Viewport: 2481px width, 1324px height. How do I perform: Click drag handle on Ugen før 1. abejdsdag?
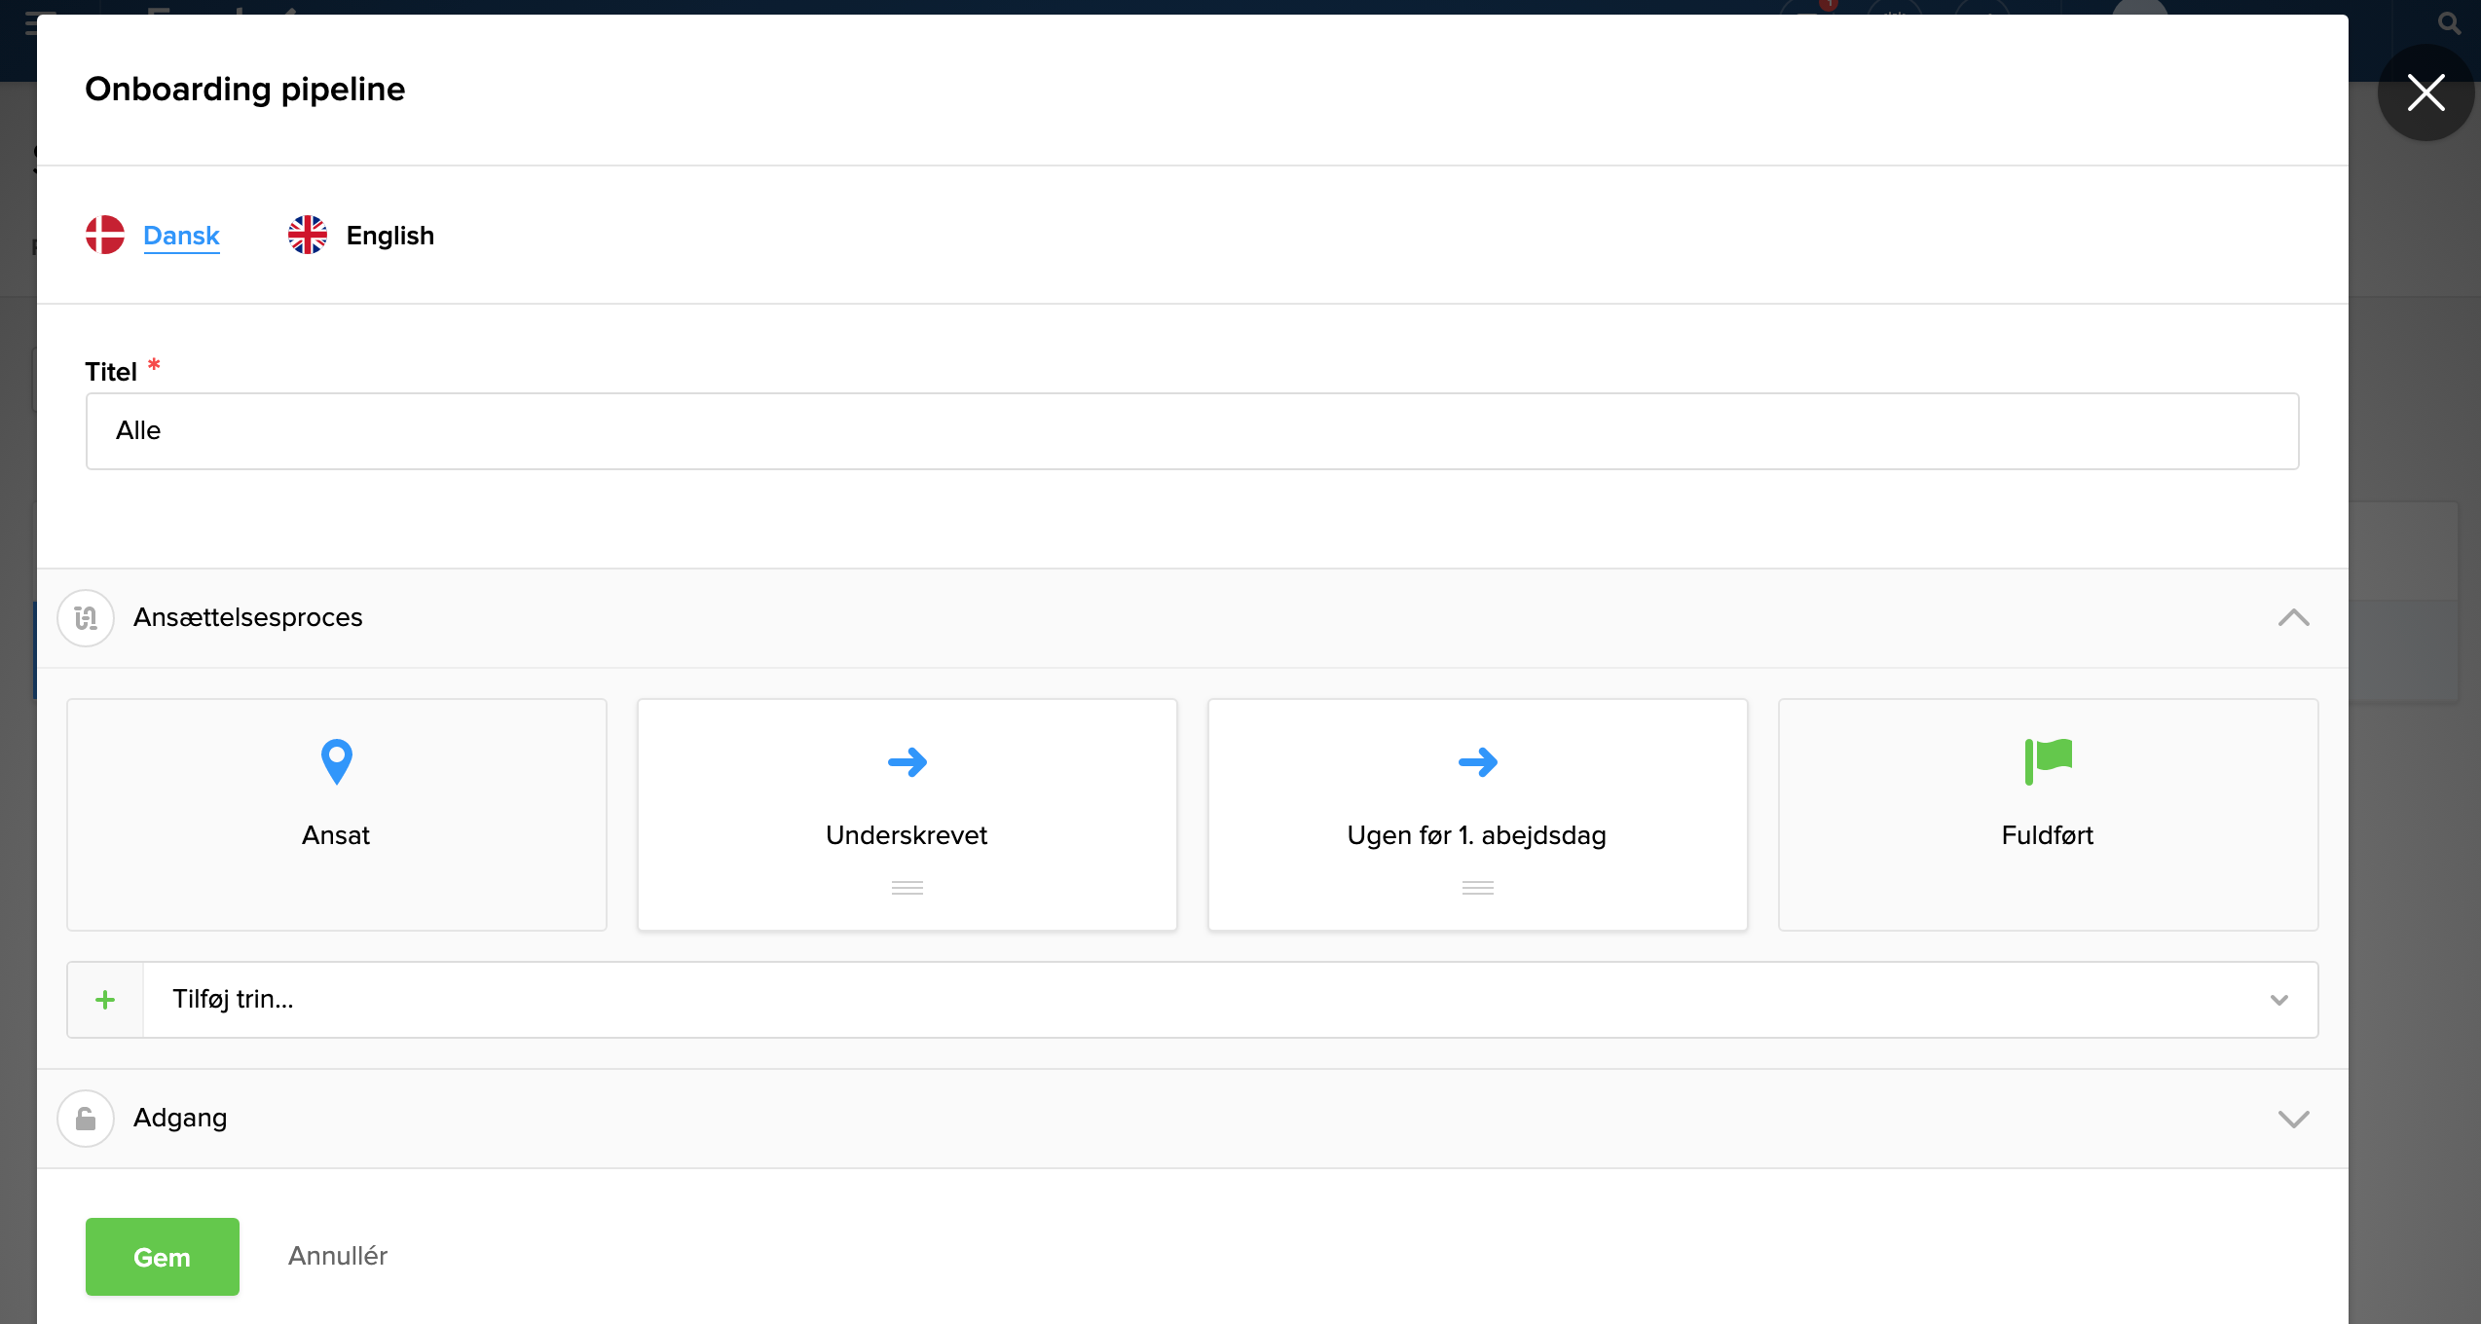(x=1477, y=887)
